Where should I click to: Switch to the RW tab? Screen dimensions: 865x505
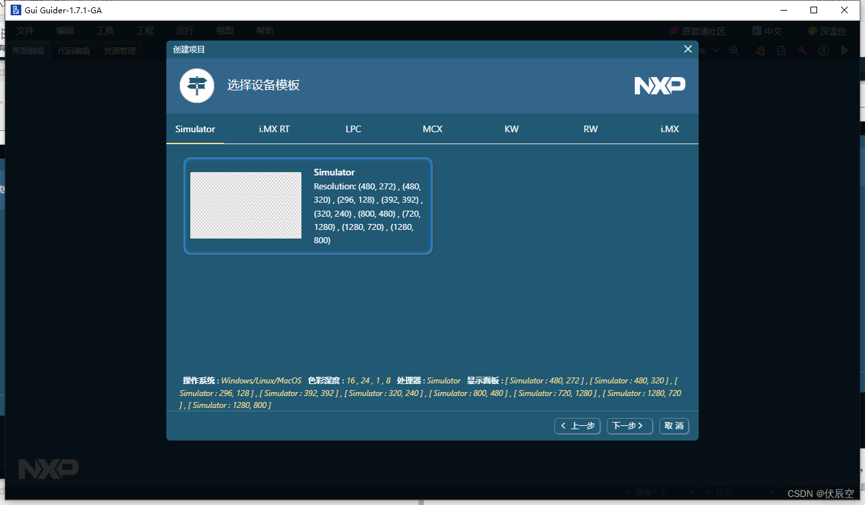point(591,129)
